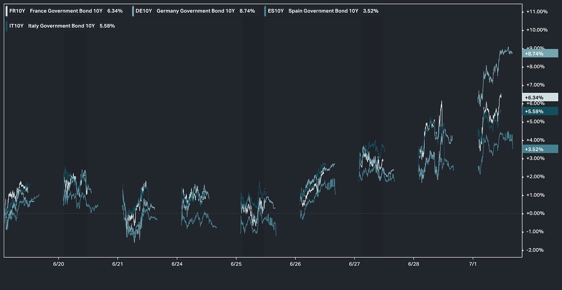Click the Germany Government Bond 10Y legend name
The height and width of the screenshot is (290, 562).
coord(196,11)
